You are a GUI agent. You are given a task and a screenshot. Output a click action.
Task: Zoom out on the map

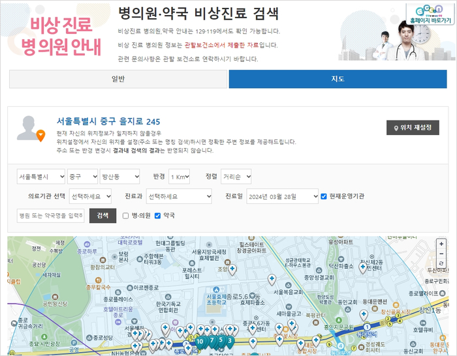click(441, 254)
